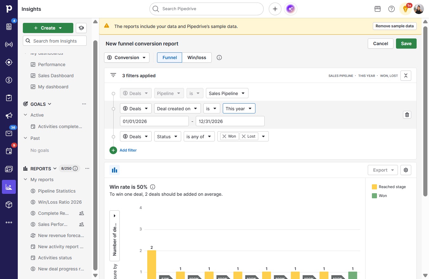The image size is (429, 279).
Task: Open chart settings gear icon
Action: 406,170
